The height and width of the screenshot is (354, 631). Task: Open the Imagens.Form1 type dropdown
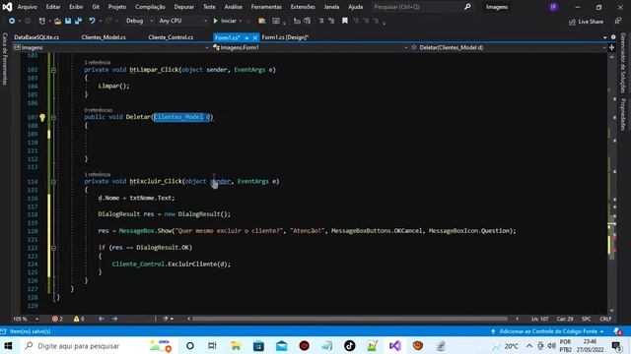click(x=310, y=47)
